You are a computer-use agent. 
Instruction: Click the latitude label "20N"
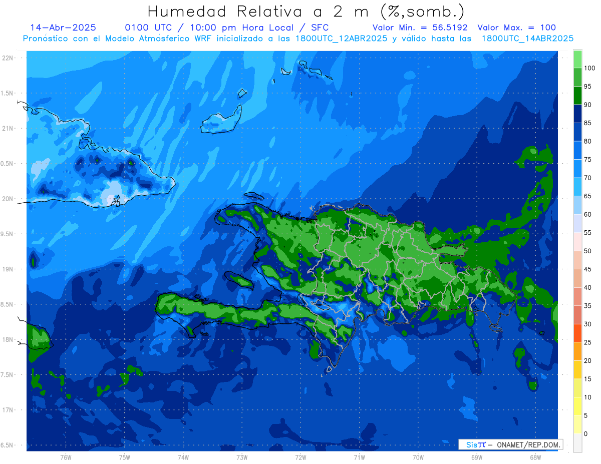tap(8, 199)
